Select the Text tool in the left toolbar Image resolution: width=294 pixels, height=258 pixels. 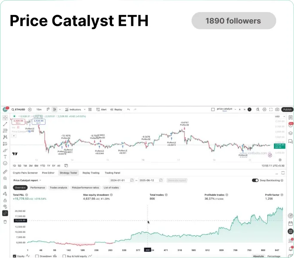[5, 157]
